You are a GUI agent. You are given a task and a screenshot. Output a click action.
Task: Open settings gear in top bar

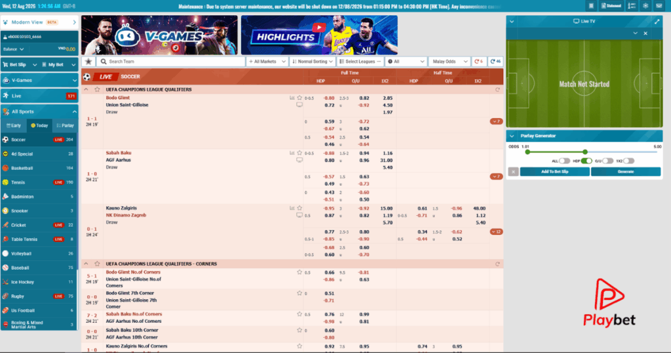pyautogui.click(x=645, y=5)
